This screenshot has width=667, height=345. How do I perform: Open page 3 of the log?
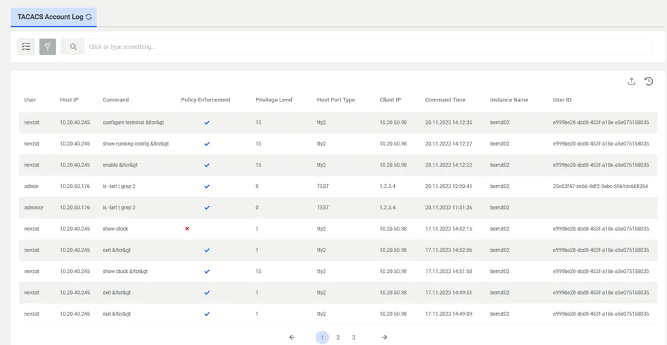point(353,338)
